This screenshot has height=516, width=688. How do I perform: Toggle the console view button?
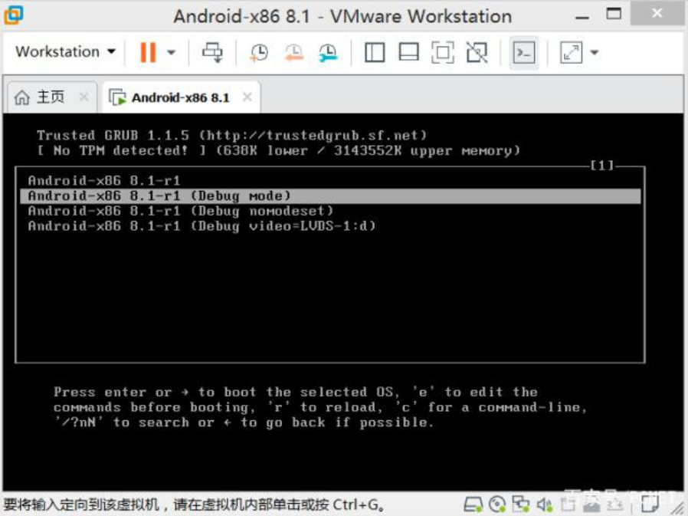click(x=524, y=53)
